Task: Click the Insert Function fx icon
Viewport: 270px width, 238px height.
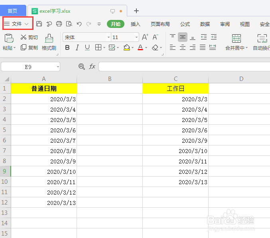Action: click(x=92, y=67)
